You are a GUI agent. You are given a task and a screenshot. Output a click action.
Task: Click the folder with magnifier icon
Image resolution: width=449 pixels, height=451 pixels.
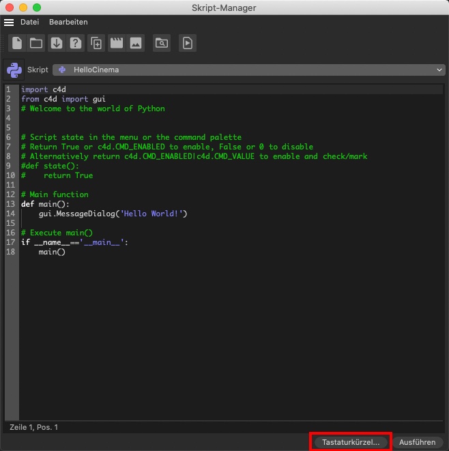pyautogui.click(x=161, y=43)
